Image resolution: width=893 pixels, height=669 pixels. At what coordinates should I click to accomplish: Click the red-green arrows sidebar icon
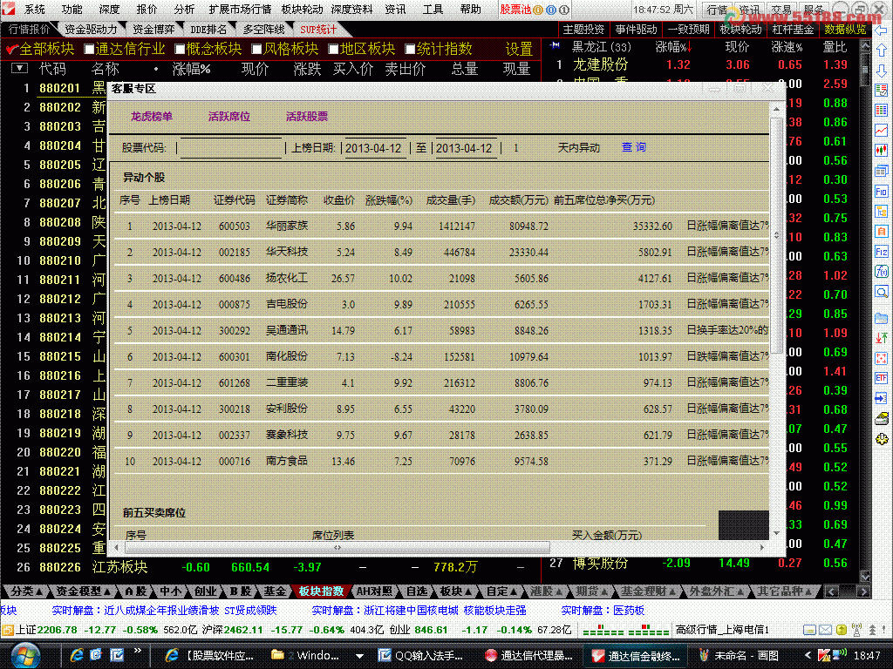[x=881, y=338]
